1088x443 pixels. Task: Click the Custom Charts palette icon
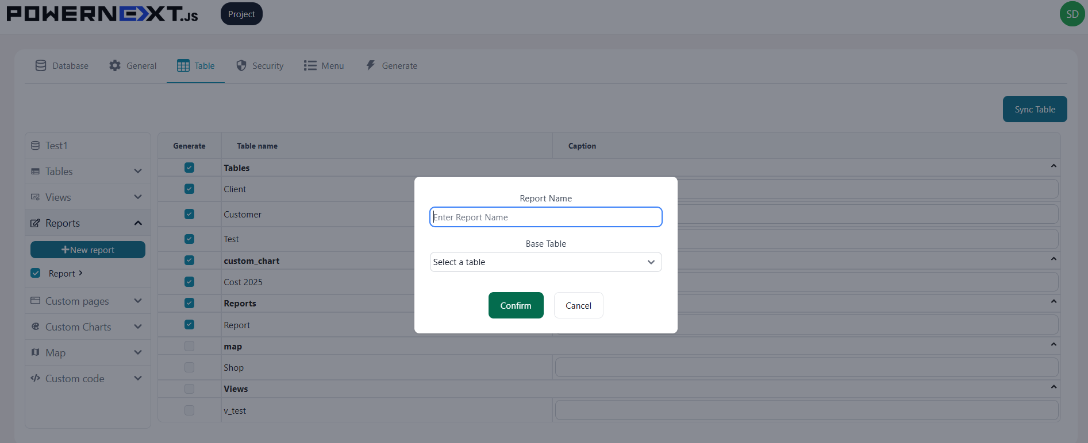(36, 327)
